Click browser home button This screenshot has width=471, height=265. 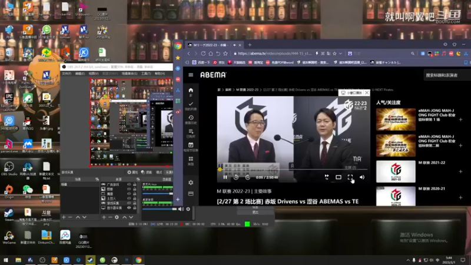(x=211, y=54)
